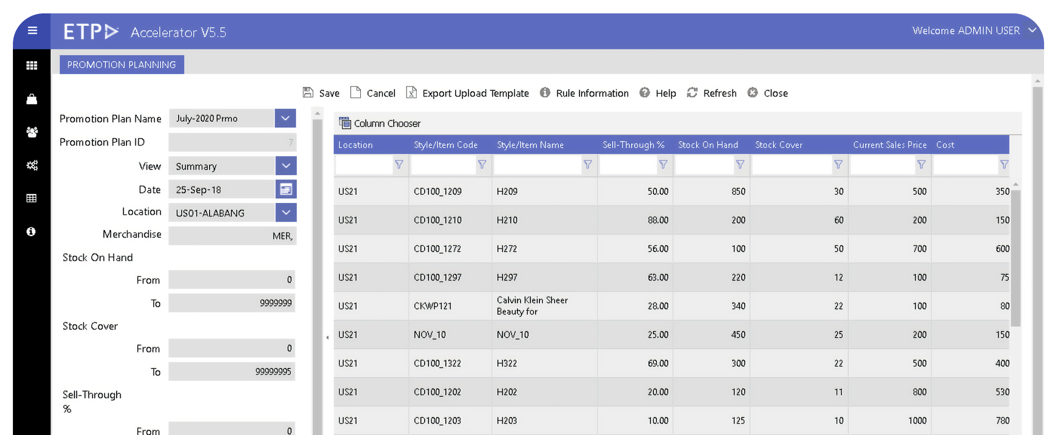This screenshot has height=435, width=1057.
Task: Open the Column Chooser
Action: coord(380,124)
